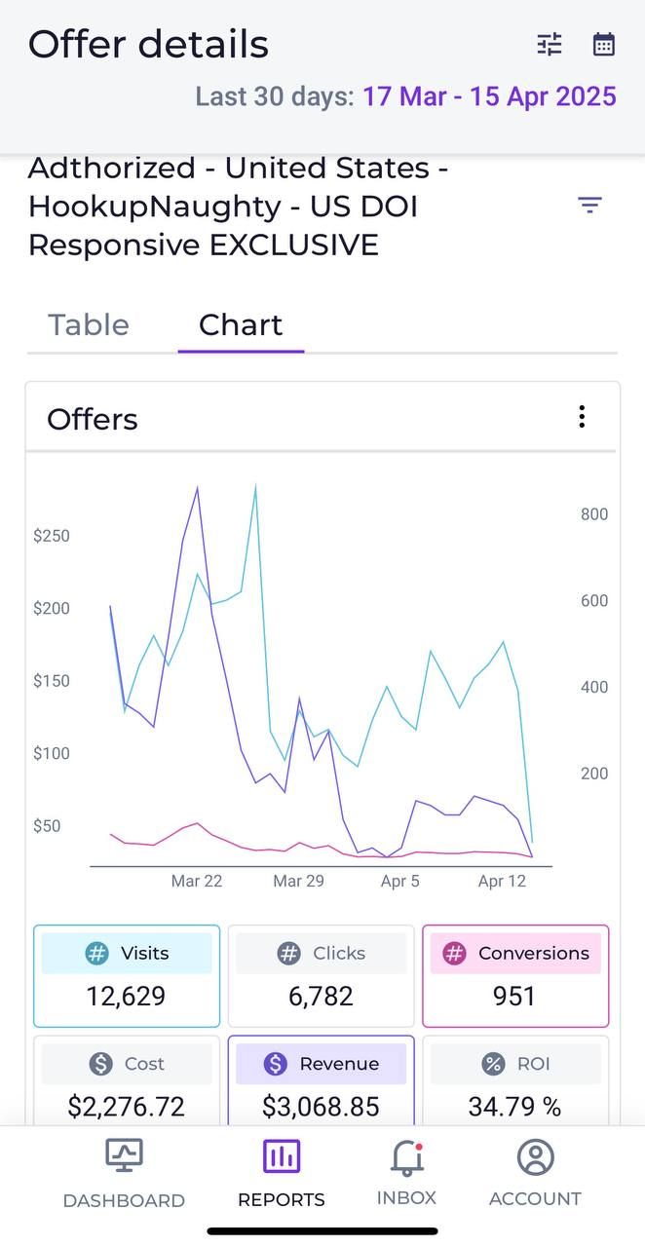
Task: Open the calendar date picker icon
Action: coord(604,45)
